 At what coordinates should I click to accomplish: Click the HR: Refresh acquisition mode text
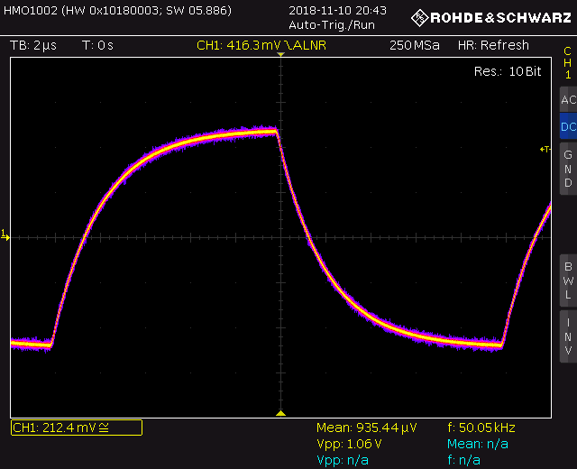pyautogui.click(x=493, y=45)
